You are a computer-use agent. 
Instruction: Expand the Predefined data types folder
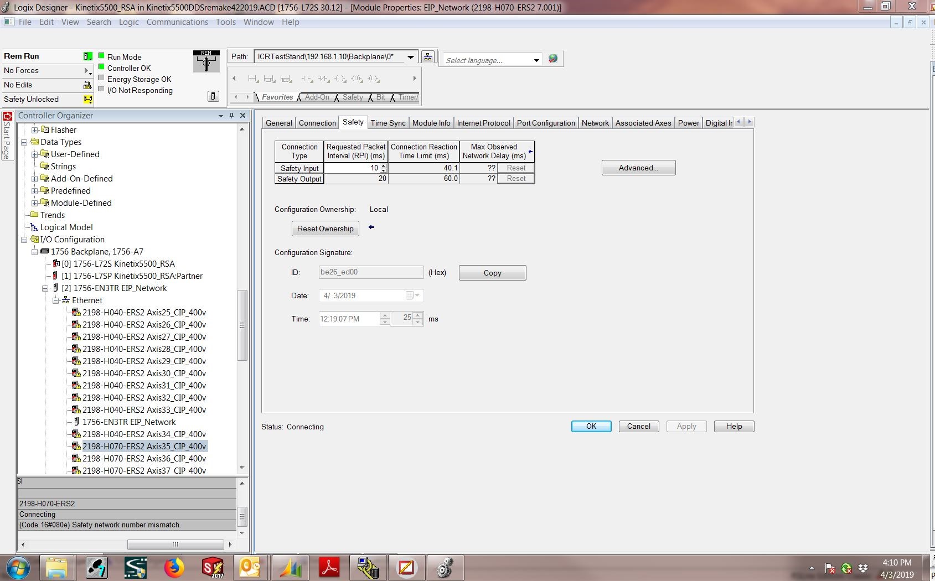tap(34, 191)
